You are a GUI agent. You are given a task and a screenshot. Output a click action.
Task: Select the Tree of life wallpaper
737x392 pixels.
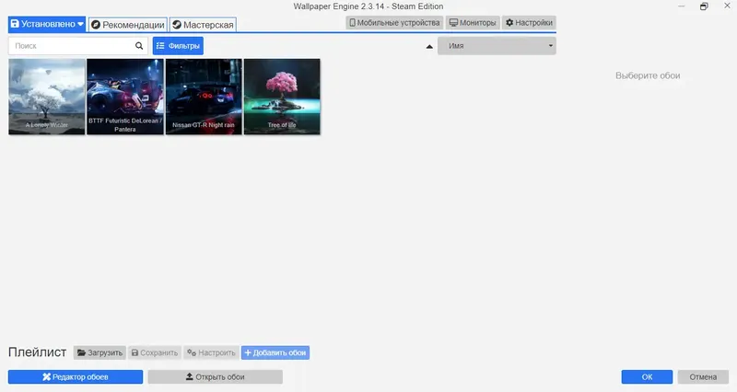pyautogui.click(x=282, y=97)
